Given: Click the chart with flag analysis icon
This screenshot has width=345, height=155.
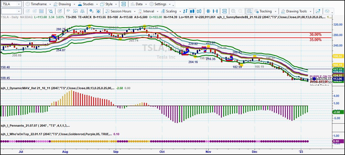Looking at the screenshot, I should tap(76, 11).
